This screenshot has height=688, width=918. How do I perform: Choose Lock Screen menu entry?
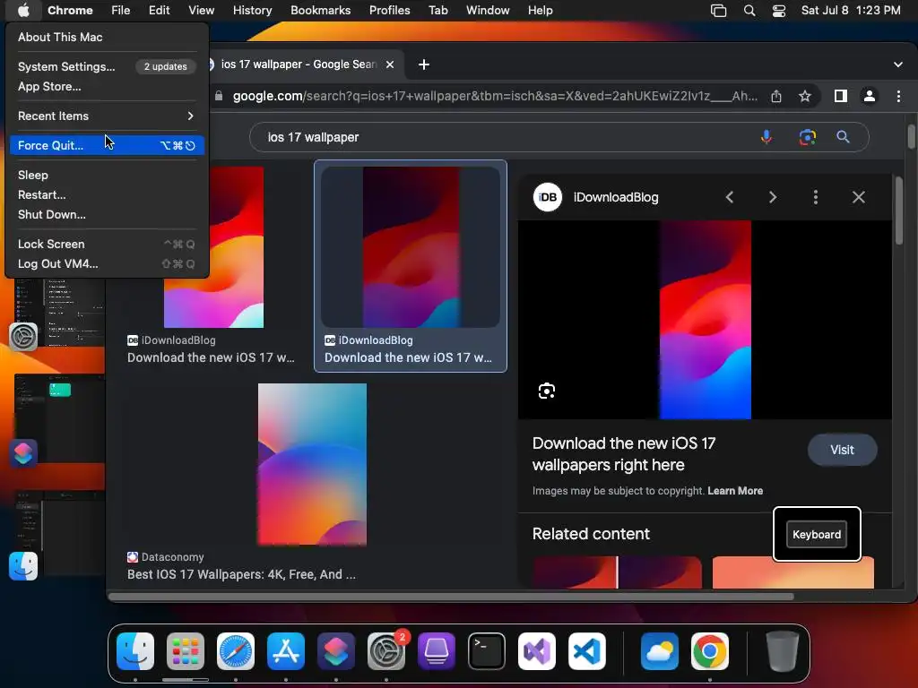107,244
